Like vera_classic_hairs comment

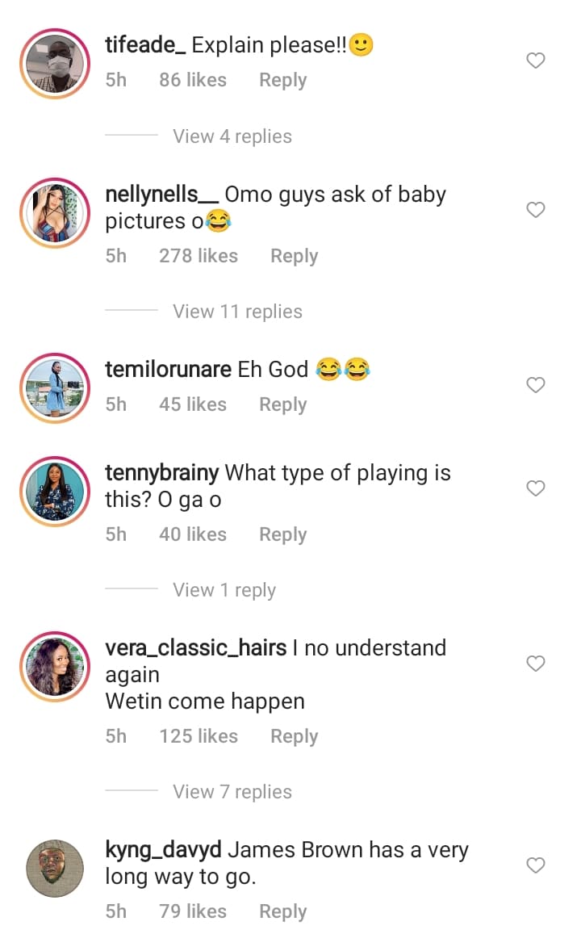(536, 664)
